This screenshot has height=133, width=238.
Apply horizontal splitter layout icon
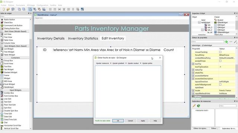[59, 9]
